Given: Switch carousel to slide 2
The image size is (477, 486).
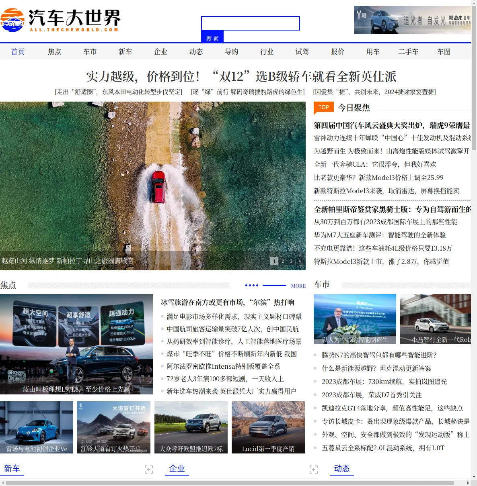Looking at the screenshot, I should coord(283,261).
